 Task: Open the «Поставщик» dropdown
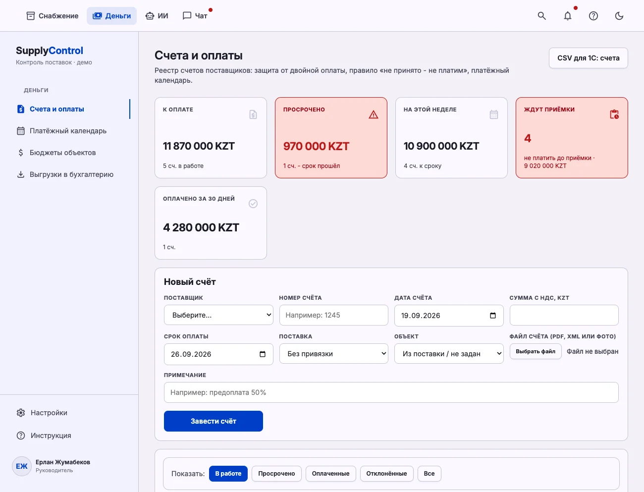(x=218, y=315)
